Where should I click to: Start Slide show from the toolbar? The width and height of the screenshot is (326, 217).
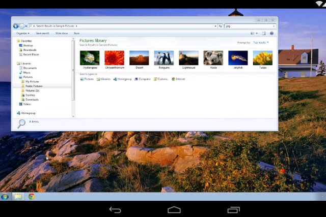pyautogui.click(x=62, y=33)
